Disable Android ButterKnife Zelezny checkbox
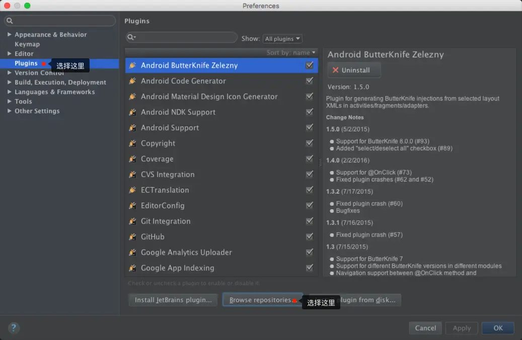This screenshot has height=340, width=522. coord(309,65)
